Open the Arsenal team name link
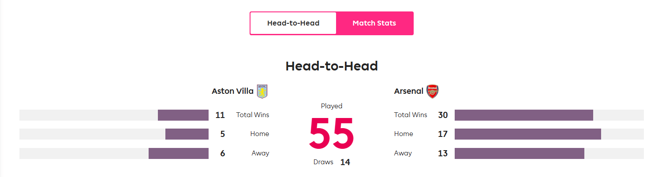This screenshot has height=177, width=658. click(409, 91)
